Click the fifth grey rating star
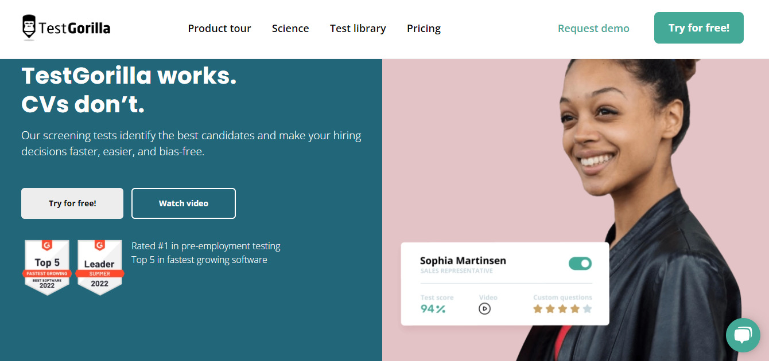Image resolution: width=769 pixels, height=361 pixels. click(587, 309)
